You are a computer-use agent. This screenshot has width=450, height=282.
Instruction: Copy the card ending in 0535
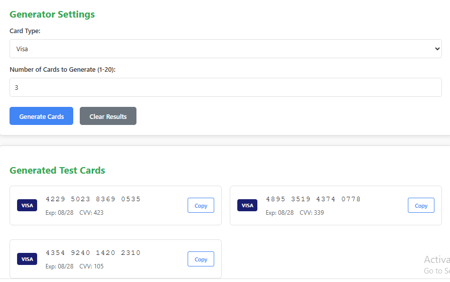tap(201, 205)
